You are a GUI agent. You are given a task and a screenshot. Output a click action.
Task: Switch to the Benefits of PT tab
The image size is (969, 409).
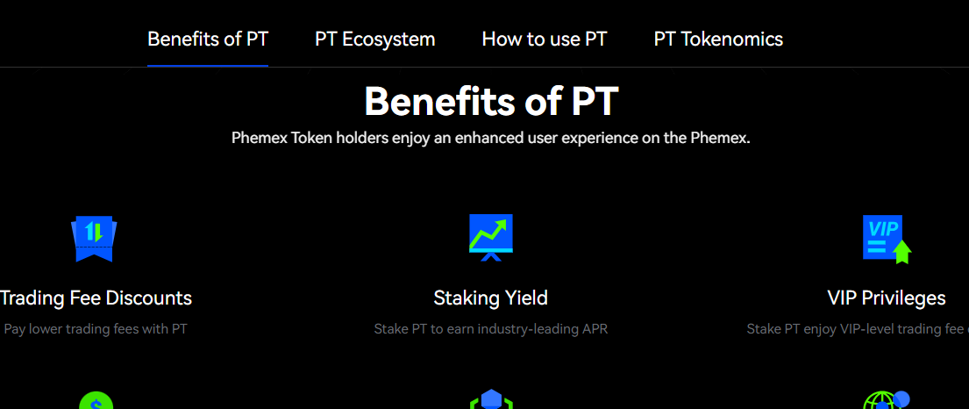[x=208, y=39]
